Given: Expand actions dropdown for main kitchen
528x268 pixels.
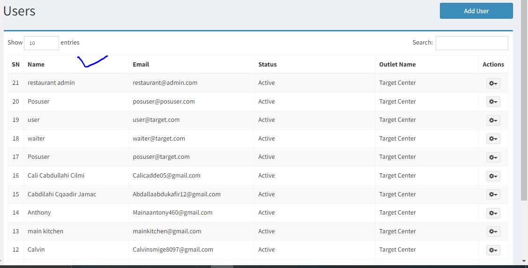Looking at the screenshot, I should [493, 231].
